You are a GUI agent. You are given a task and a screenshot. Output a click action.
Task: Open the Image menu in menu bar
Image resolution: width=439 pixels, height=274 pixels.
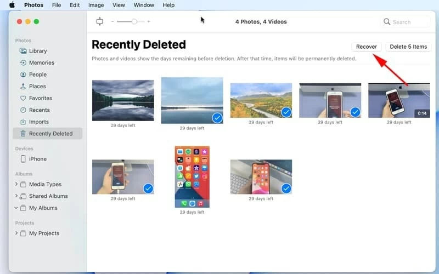[95, 5]
